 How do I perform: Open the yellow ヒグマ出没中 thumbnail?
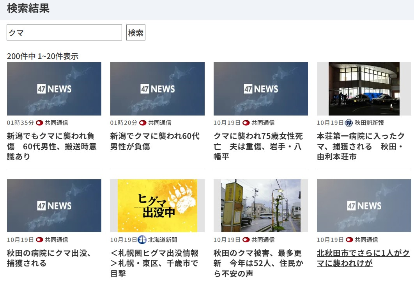click(x=157, y=206)
